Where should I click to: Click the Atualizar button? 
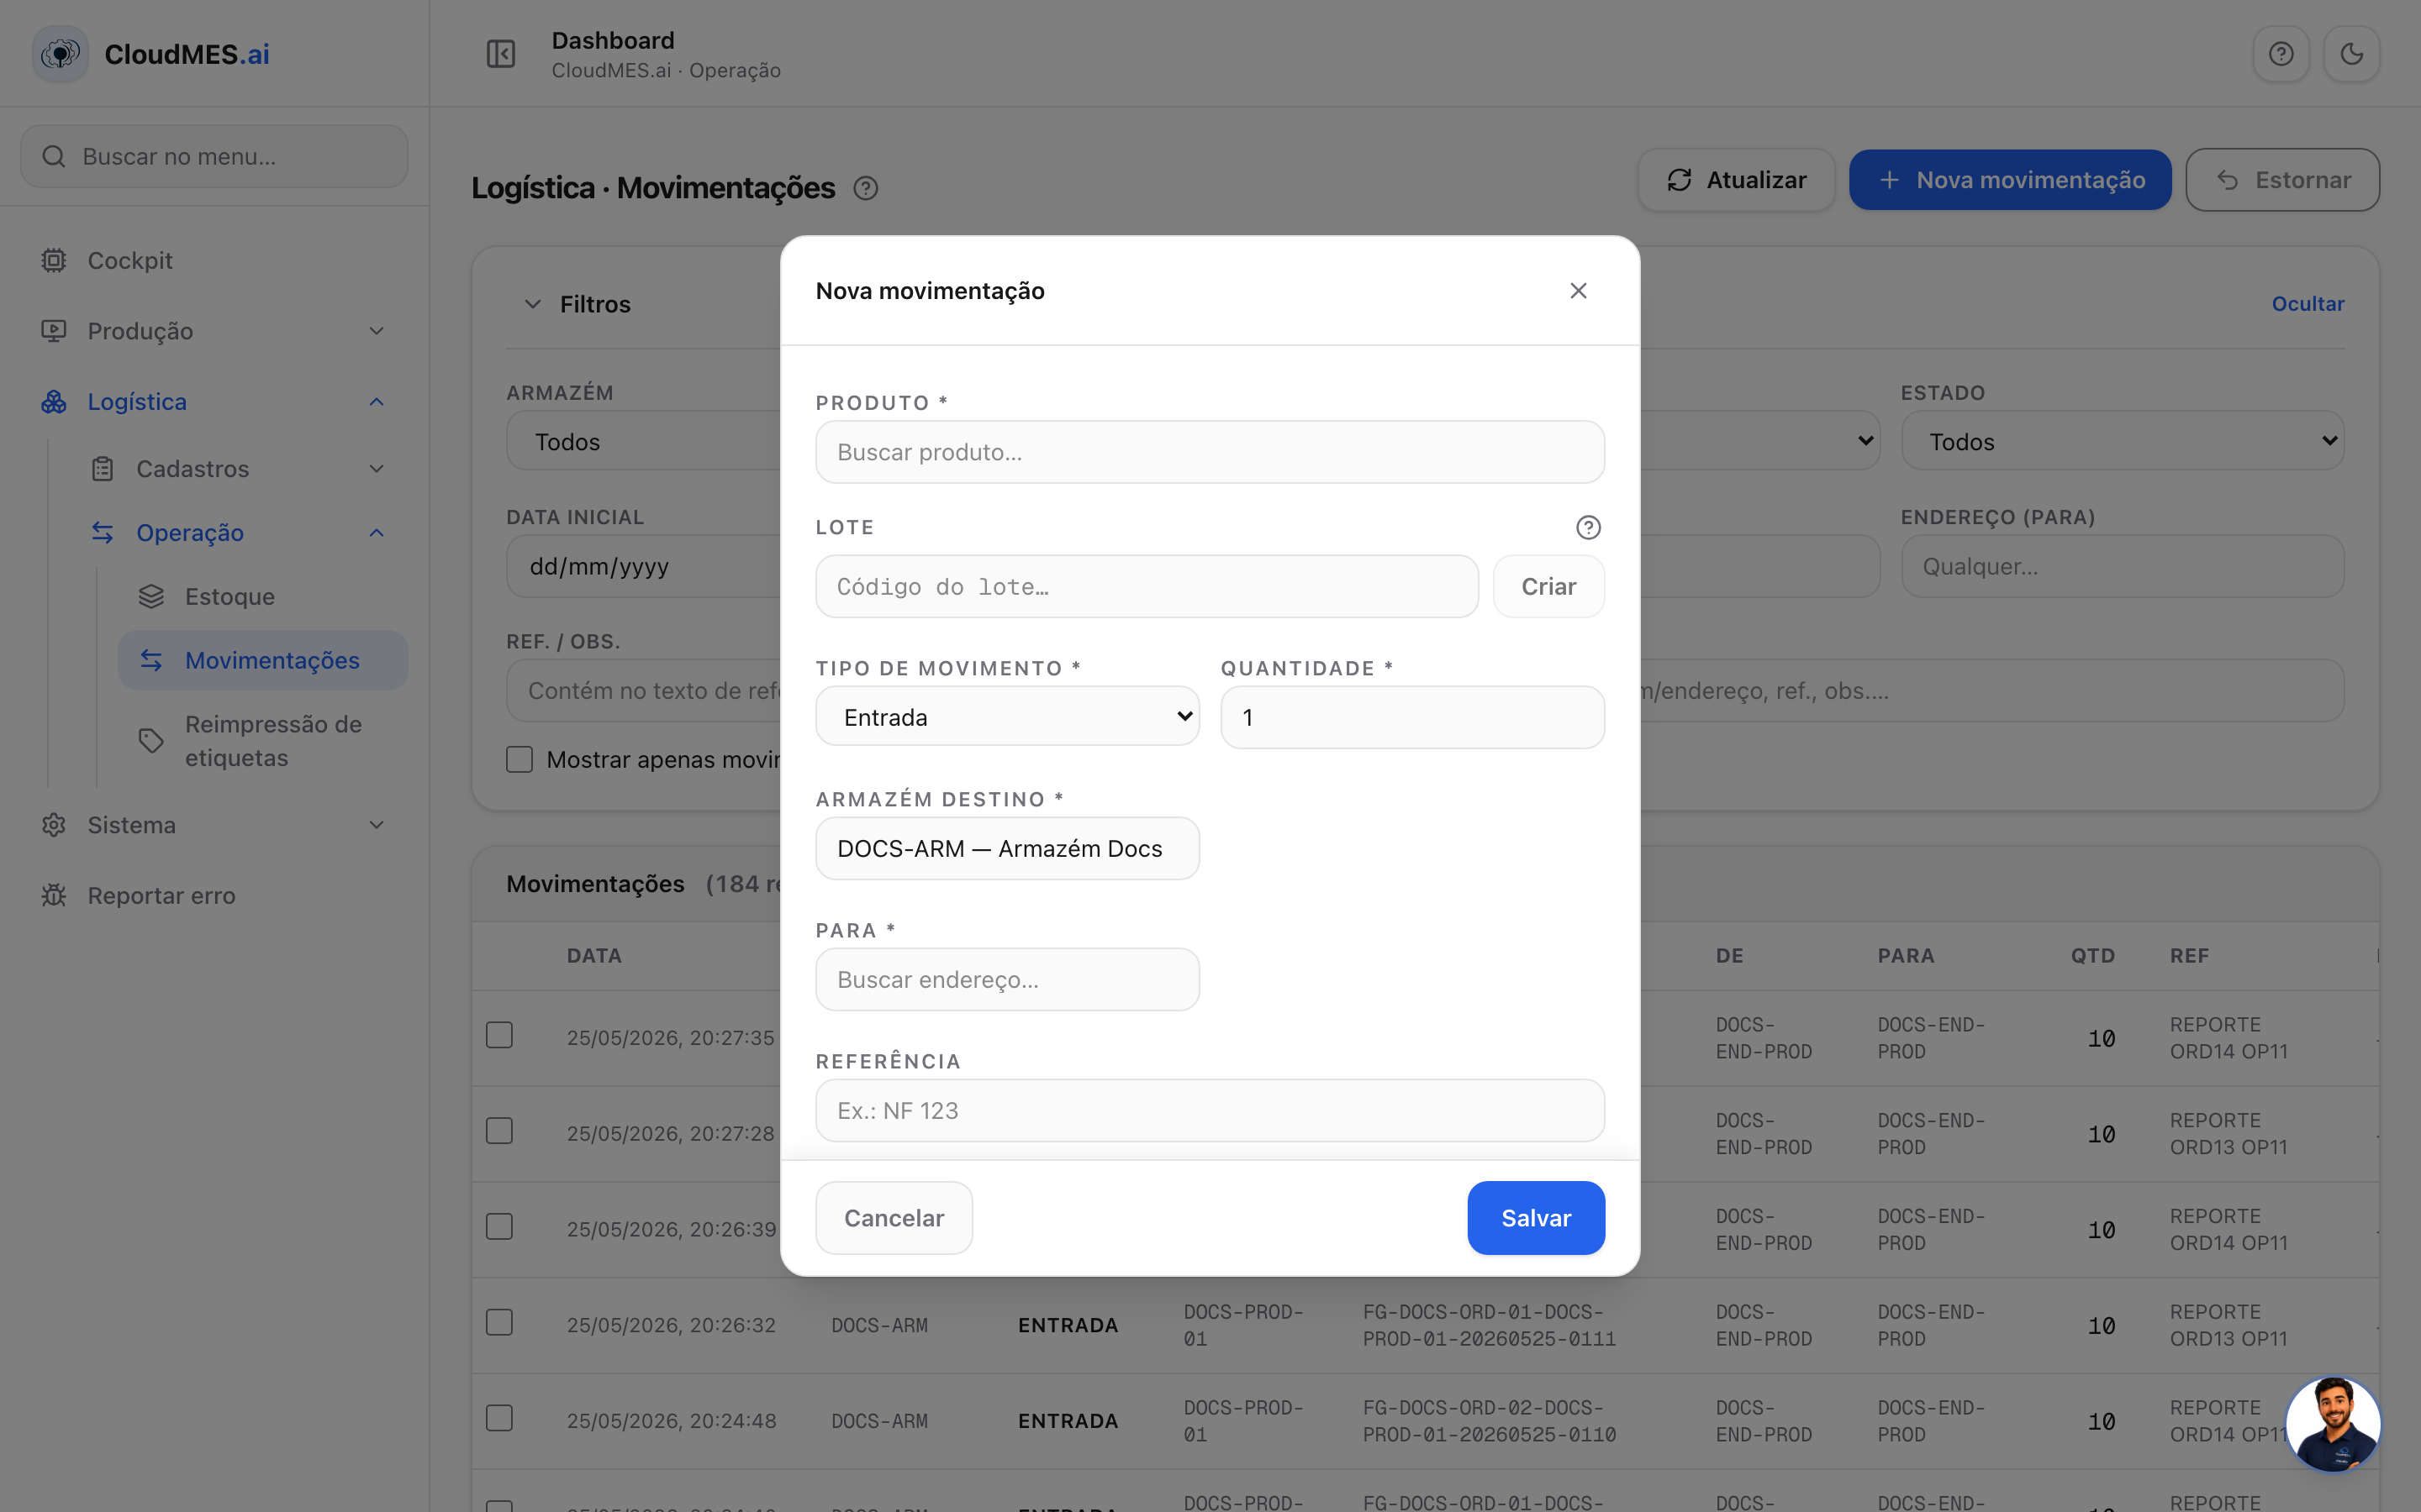click(1737, 180)
